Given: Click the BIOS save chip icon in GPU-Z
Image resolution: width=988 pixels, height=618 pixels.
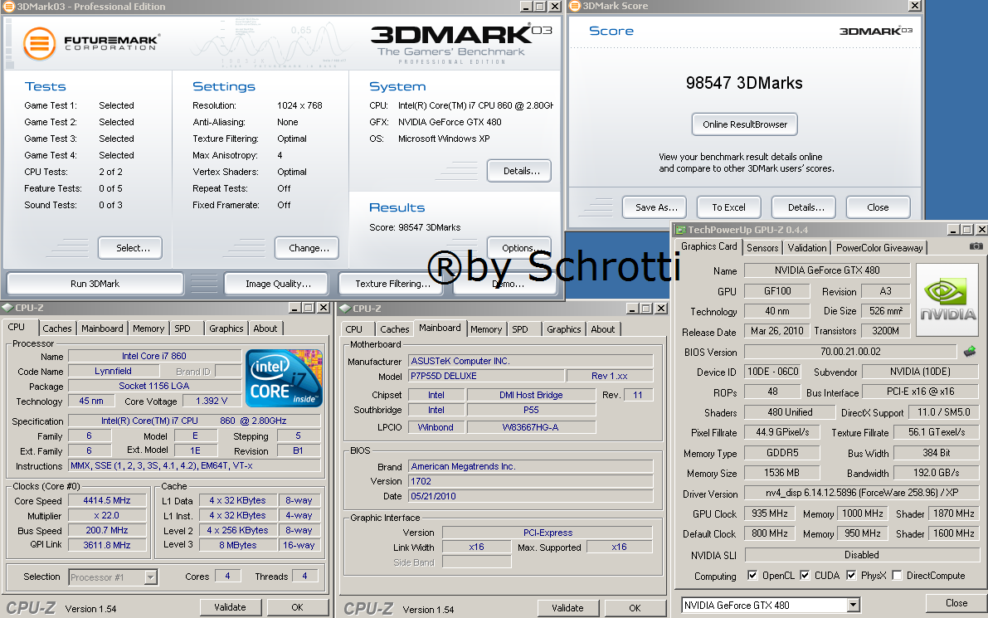Looking at the screenshot, I should pos(970,351).
